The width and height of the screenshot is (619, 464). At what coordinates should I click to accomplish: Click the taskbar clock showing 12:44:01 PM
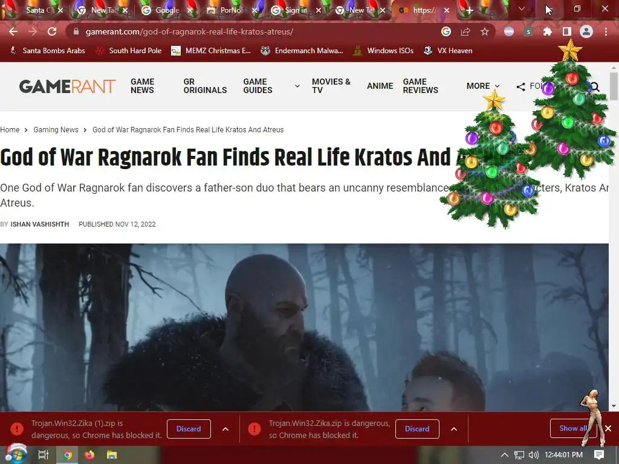pyautogui.click(x=563, y=455)
